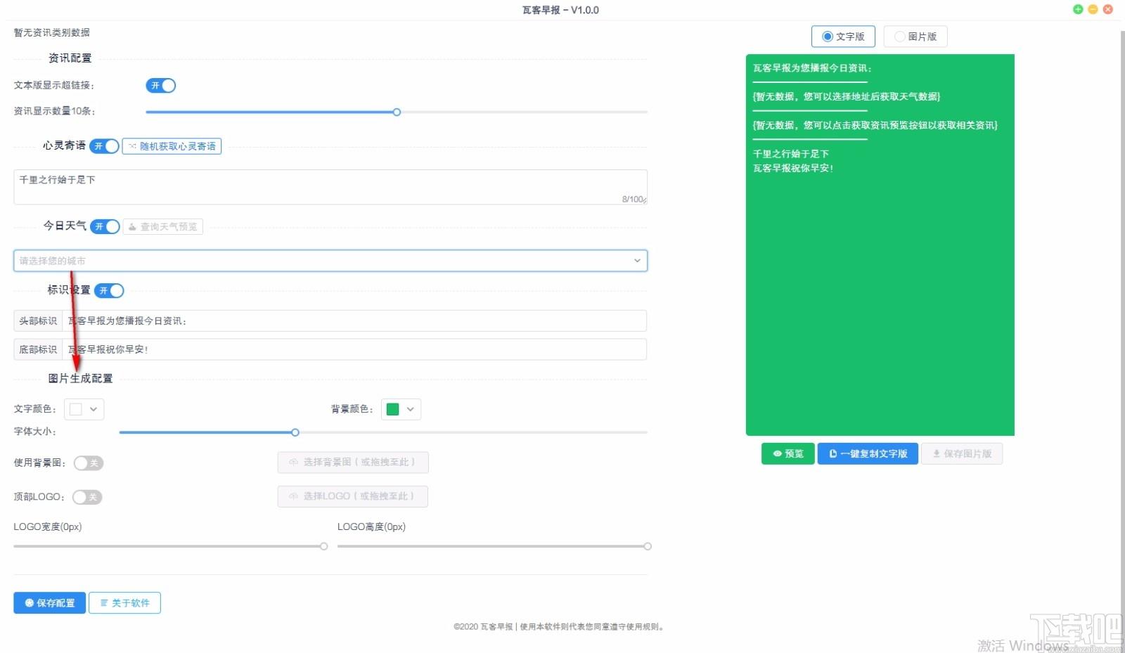Click the list icon on 关于软件
The image size is (1125, 653).
point(104,603)
